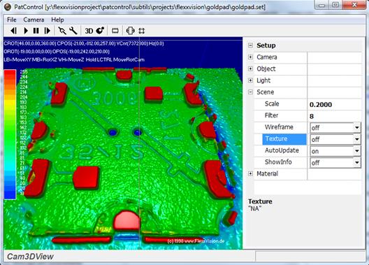Click the step forward playback icon
Viewport: 369px width, 265px height.
(48, 31)
